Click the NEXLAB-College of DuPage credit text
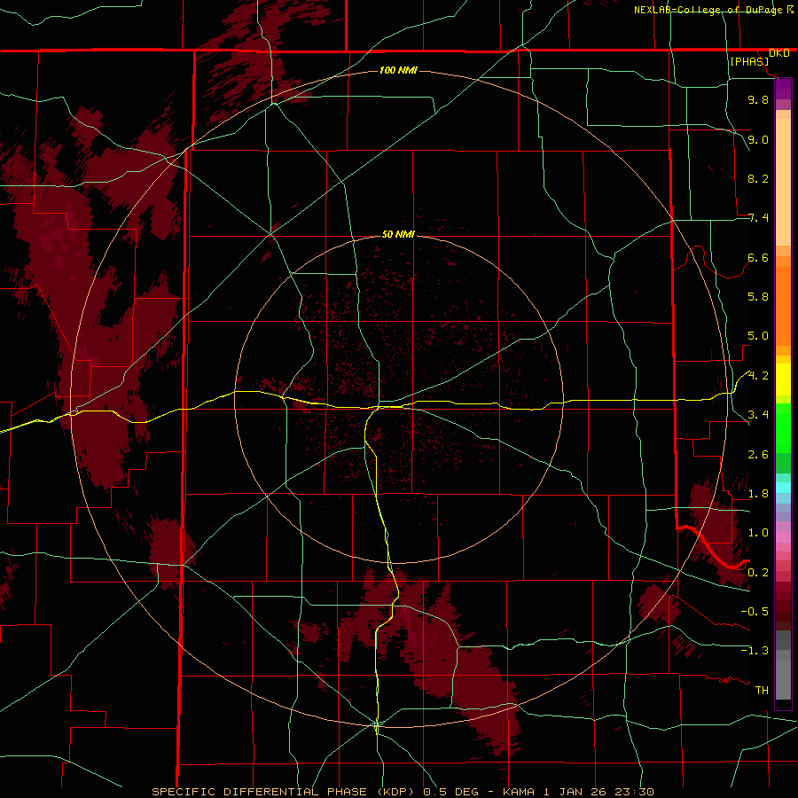 [x=708, y=10]
